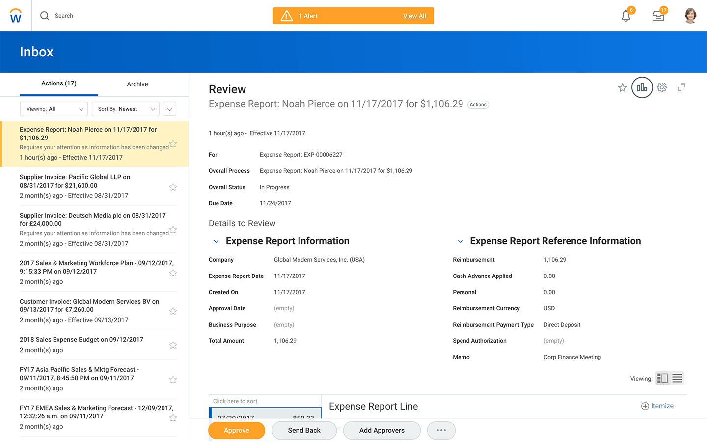Open the user profile avatar
Screen dimensions: 707x442
tap(690, 16)
